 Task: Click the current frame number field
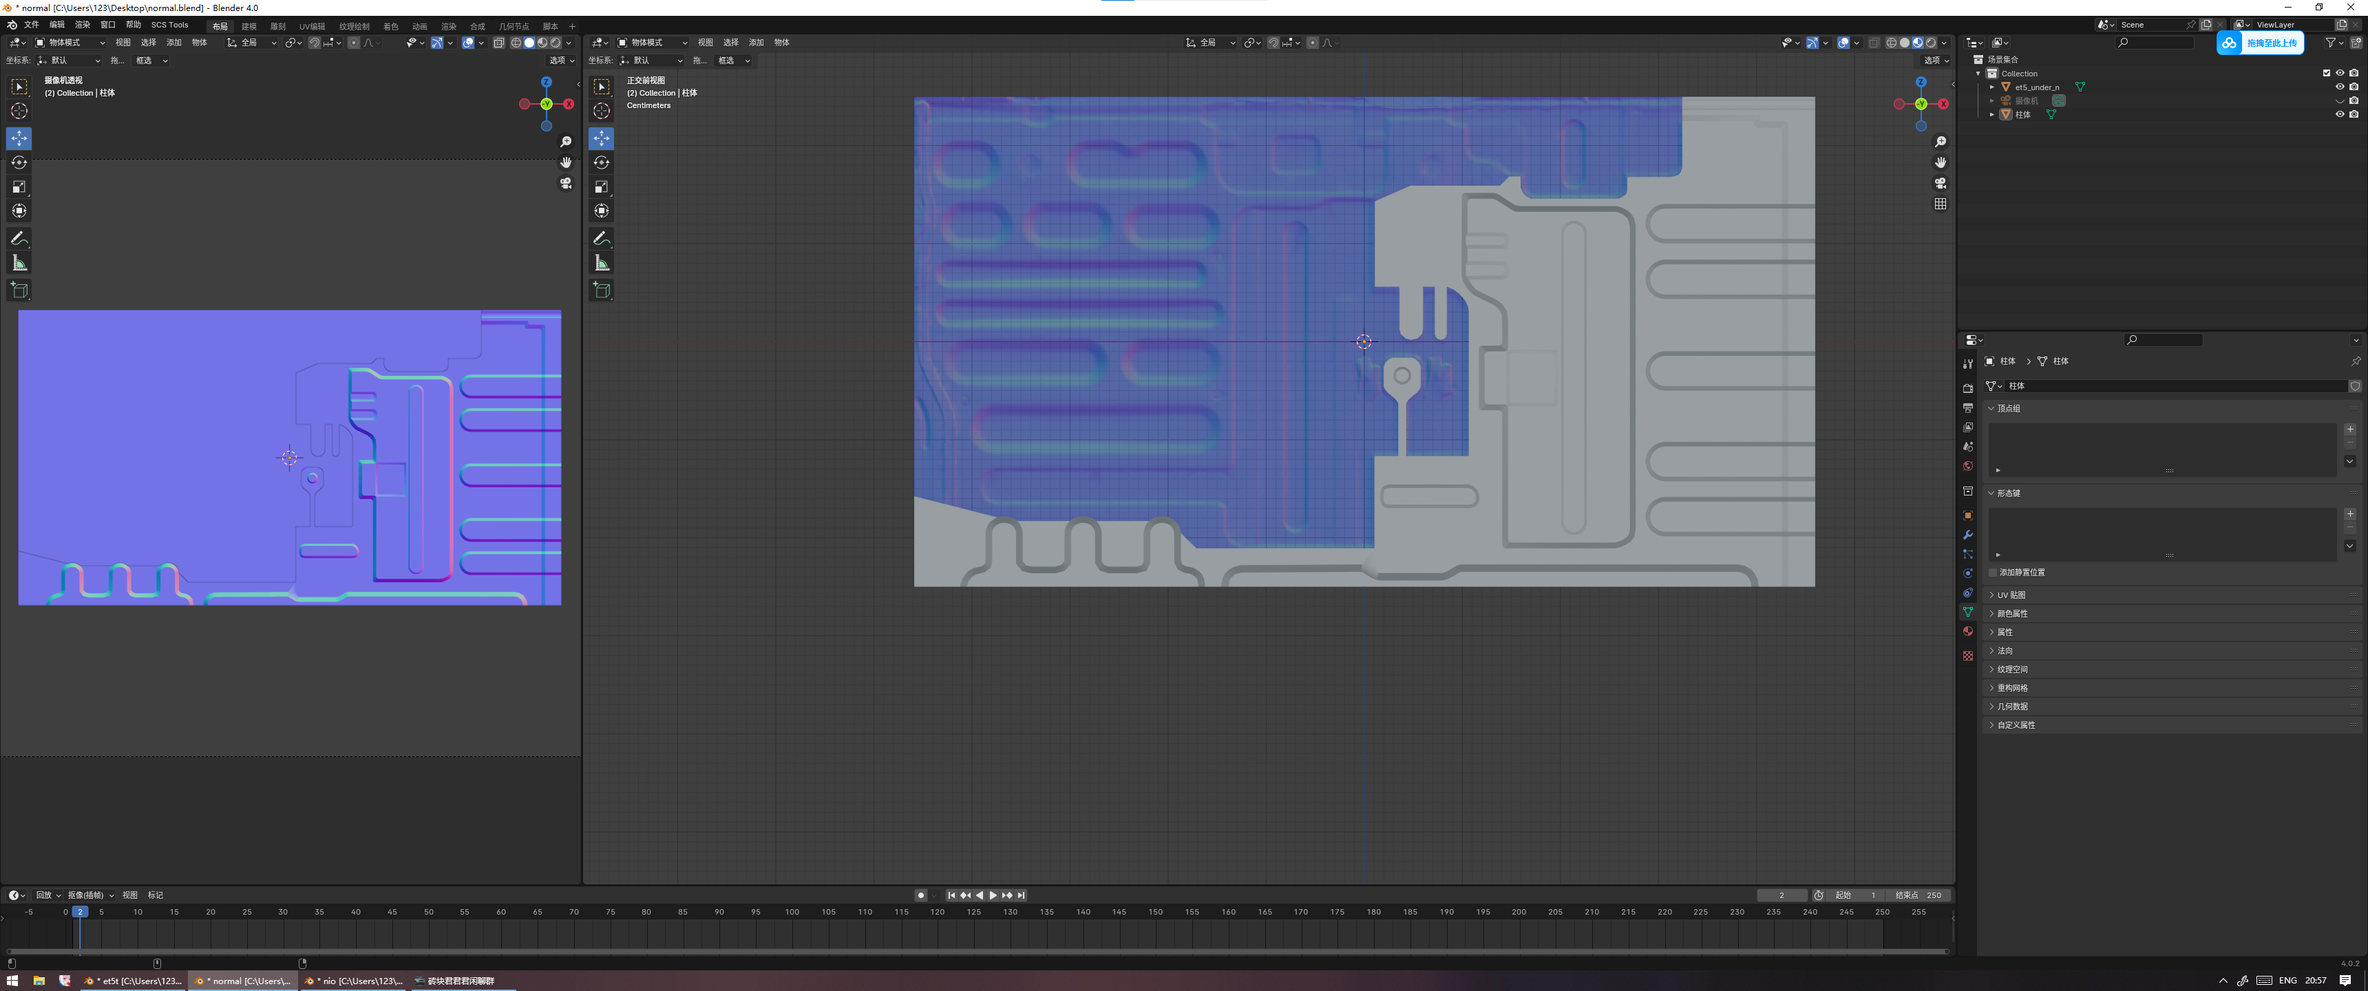coord(1781,895)
